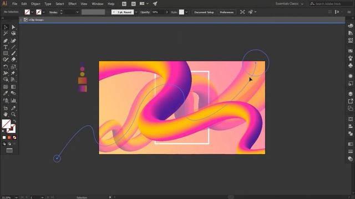The image size is (355, 199).
Task: Select the Paintbrush tool
Action: (x=13, y=53)
